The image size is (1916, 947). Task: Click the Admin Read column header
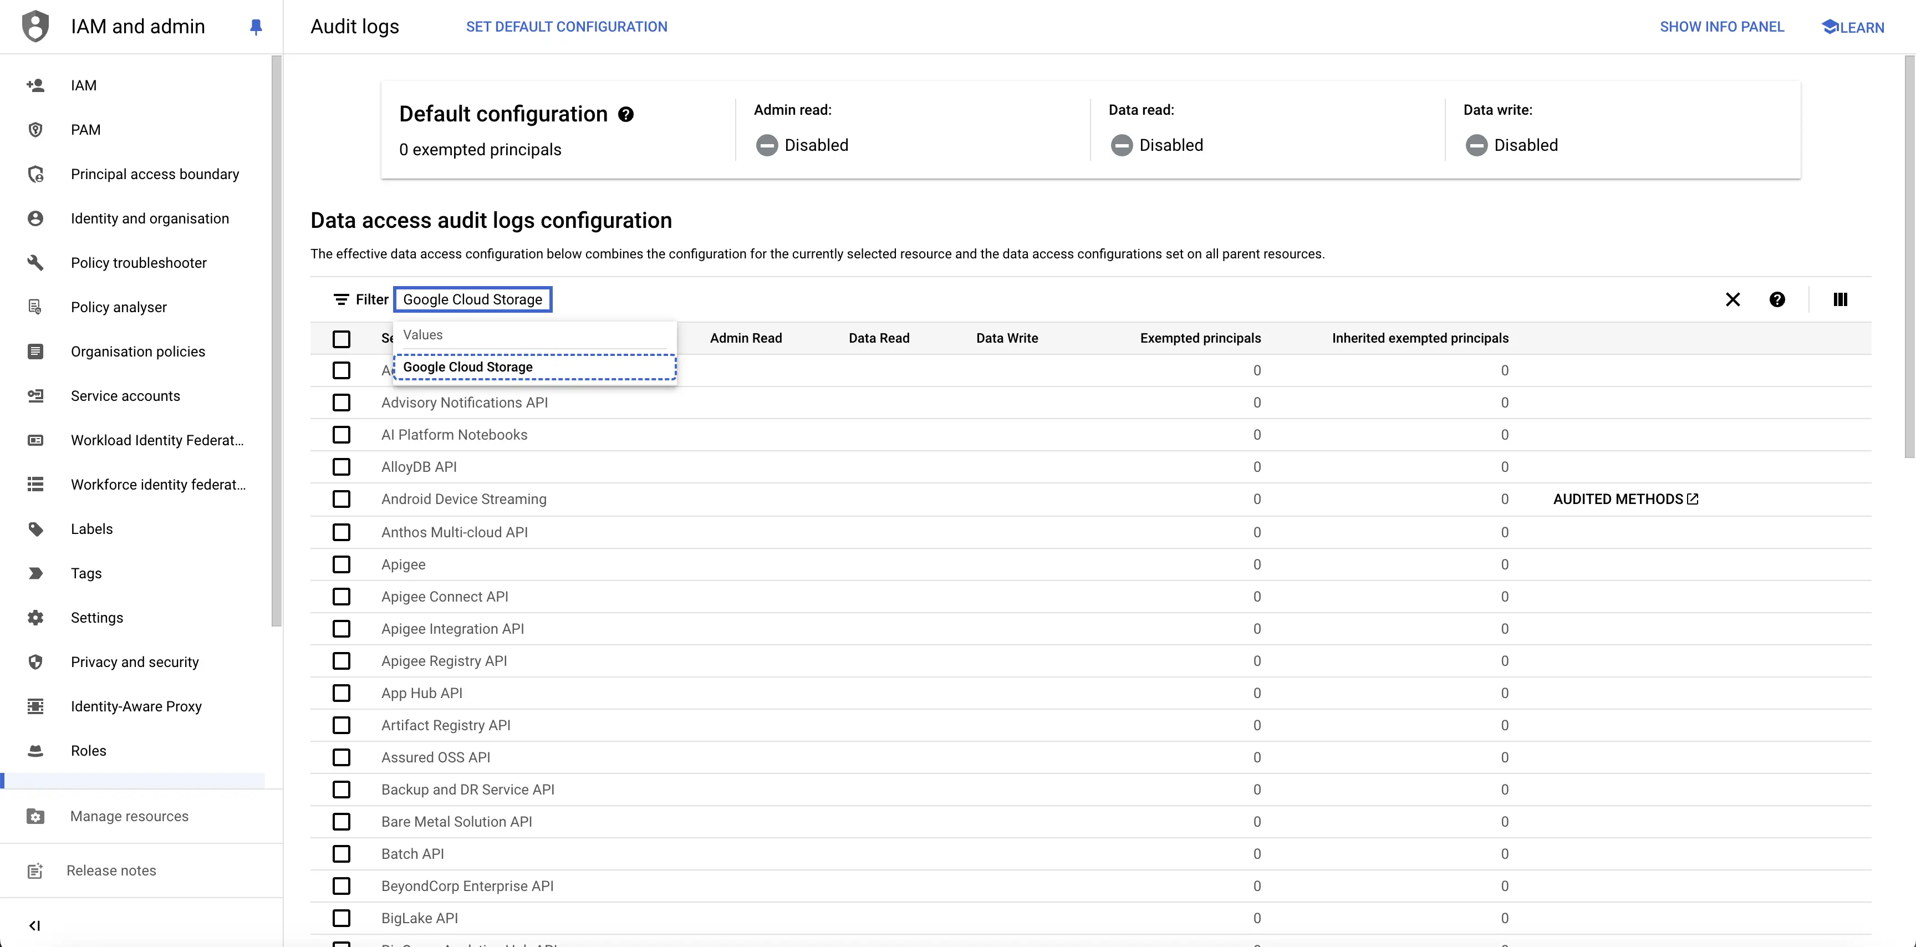tap(745, 338)
